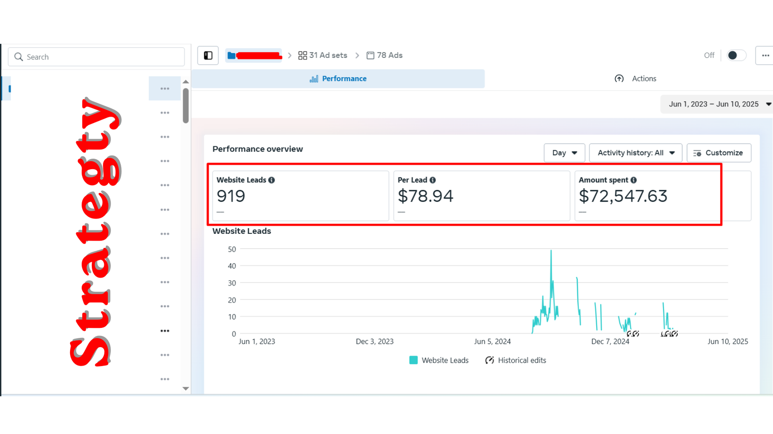Switch the campaign Off toggle on

coord(736,55)
